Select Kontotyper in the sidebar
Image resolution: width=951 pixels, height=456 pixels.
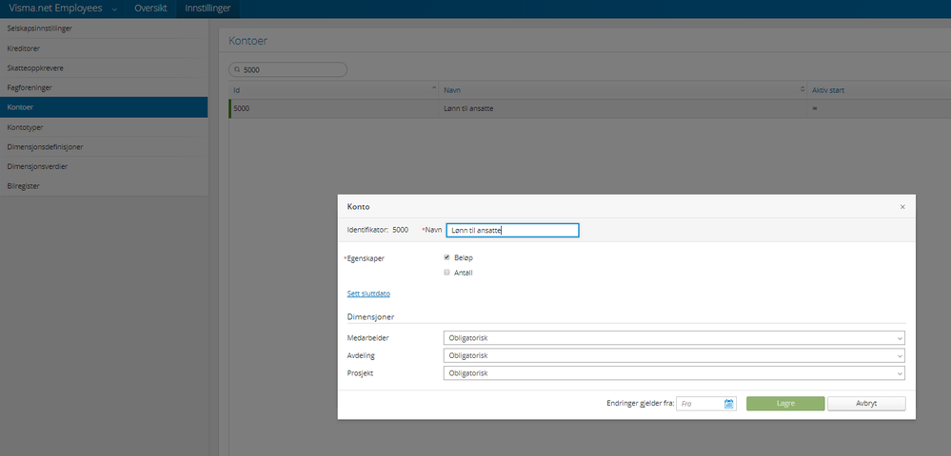tap(25, 127)
